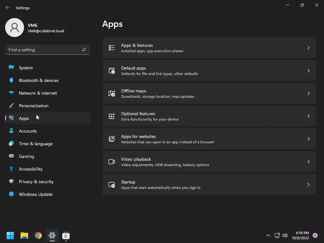Open Google Chrome from the taskbar

tap(38, 235)
